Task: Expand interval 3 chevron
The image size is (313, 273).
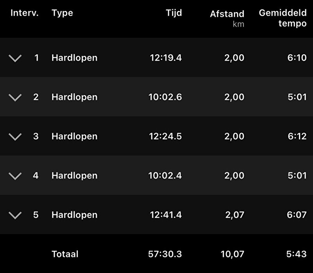Action: [x=15, y=136]
